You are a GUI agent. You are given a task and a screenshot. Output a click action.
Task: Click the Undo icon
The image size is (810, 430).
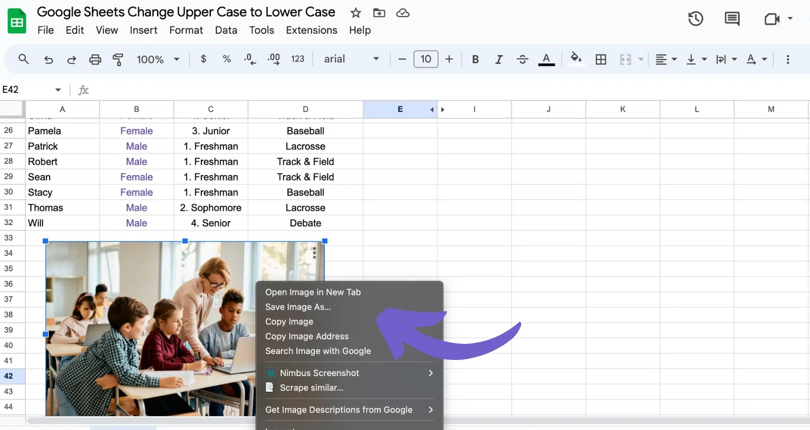point(49,59)
